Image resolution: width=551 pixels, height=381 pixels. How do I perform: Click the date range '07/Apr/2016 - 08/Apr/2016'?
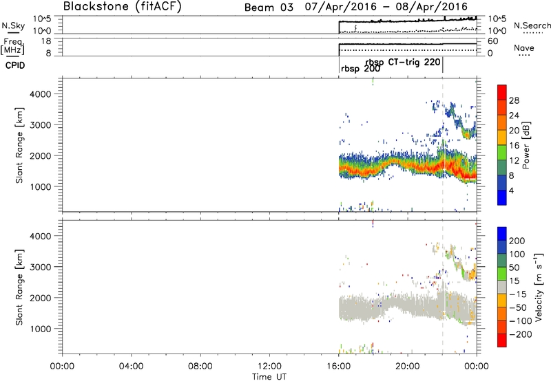[386, 7]
